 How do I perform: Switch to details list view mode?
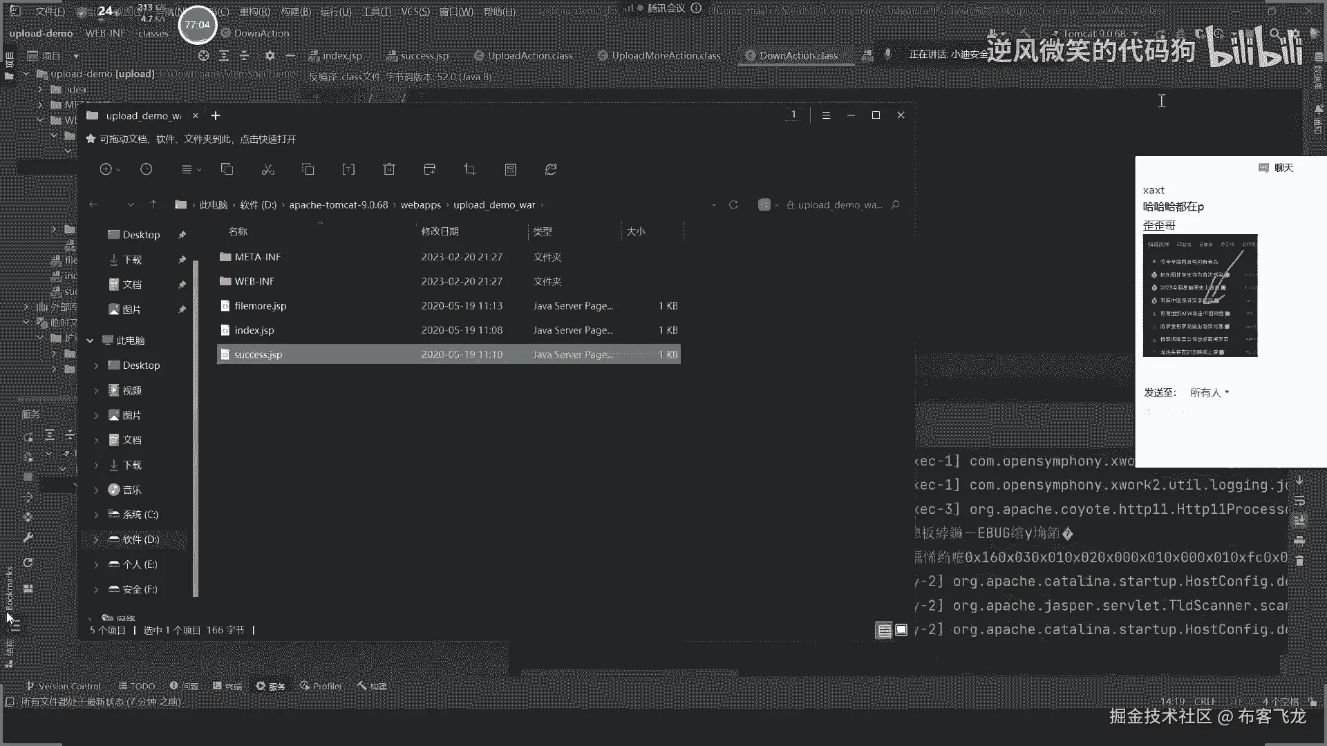pos(884,630)
